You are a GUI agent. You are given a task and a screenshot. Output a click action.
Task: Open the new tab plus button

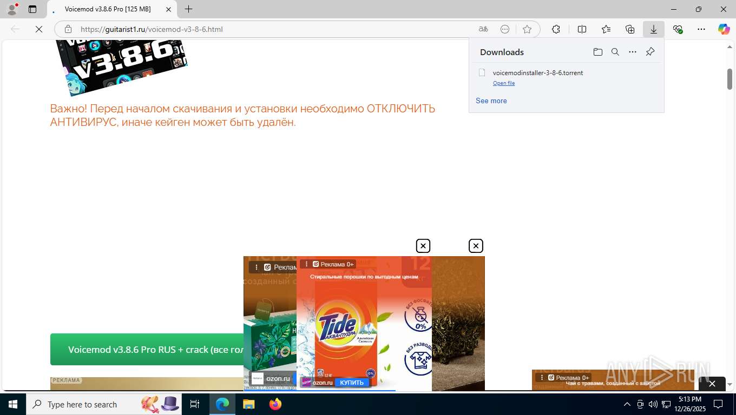[x=188, y=9]
